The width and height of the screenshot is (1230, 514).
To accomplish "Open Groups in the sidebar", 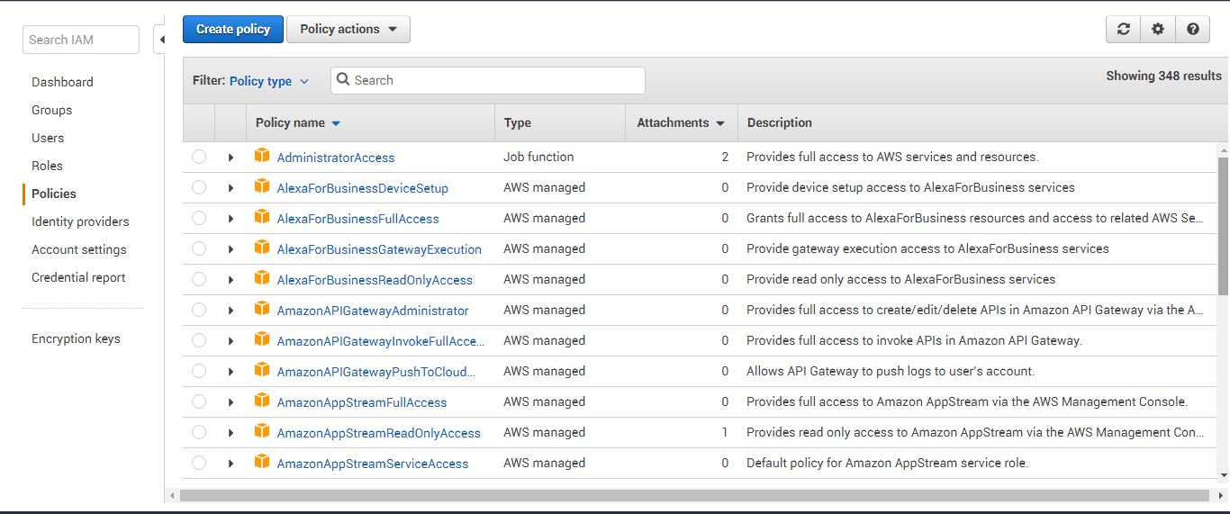I will point(51,110).
